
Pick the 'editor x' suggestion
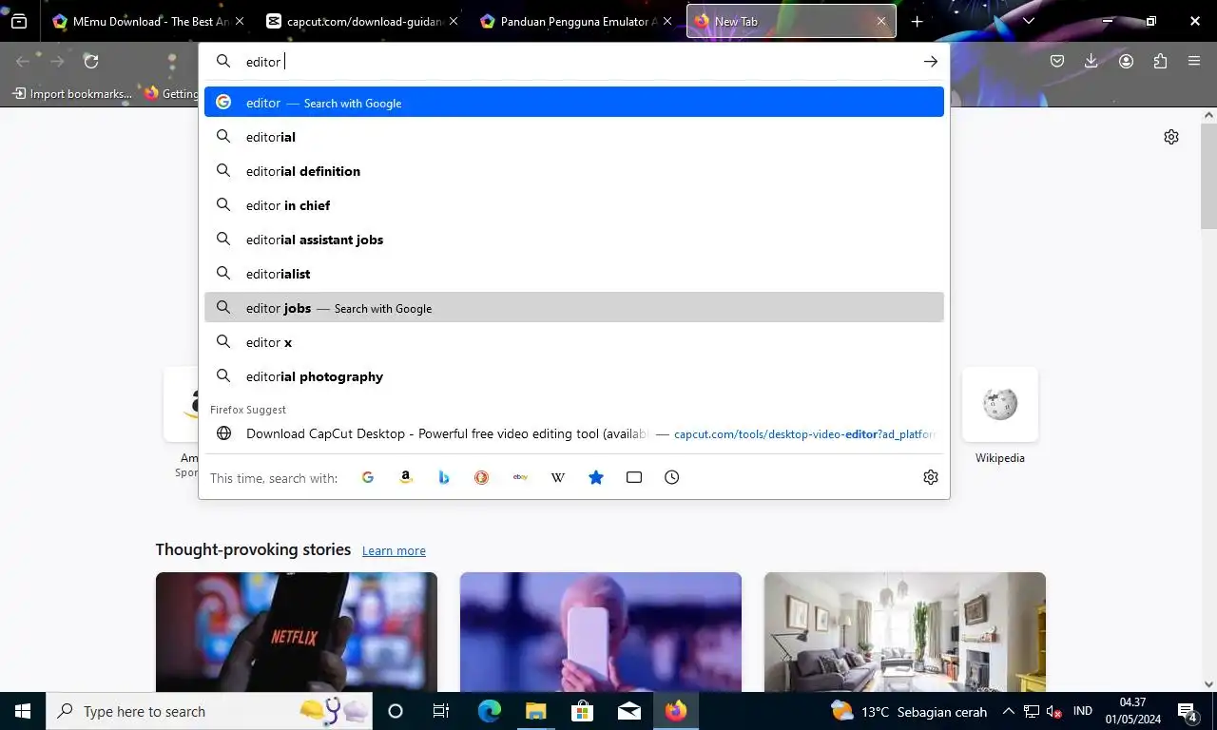(574, 342)
